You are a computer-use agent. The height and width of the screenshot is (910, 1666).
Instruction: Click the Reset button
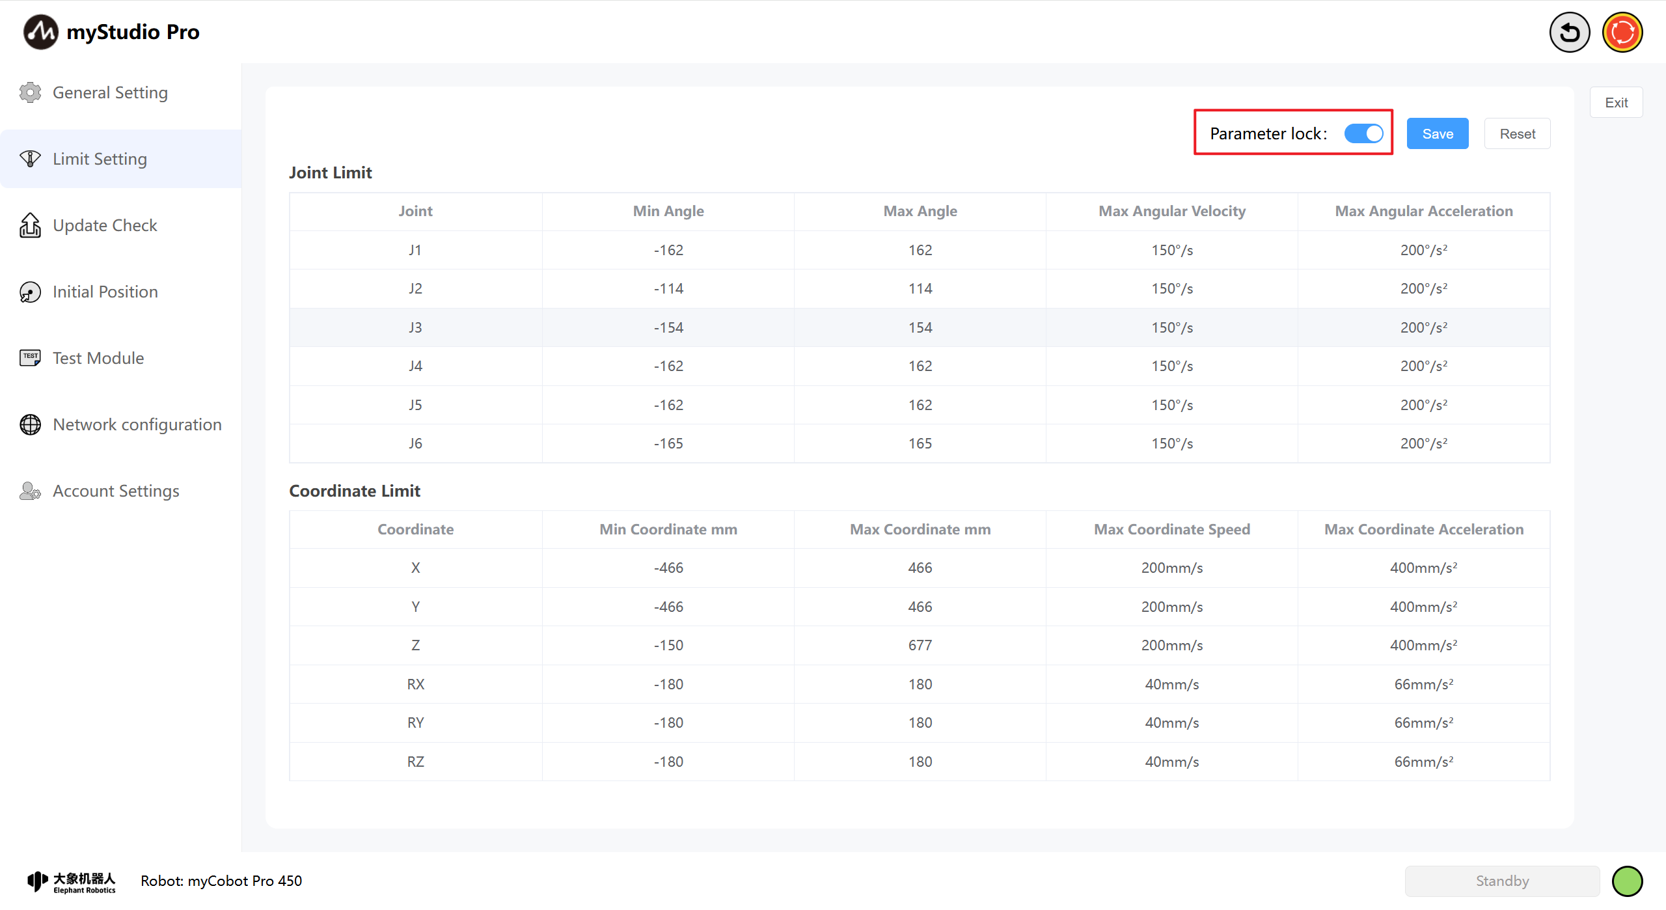pos(1517,133)
